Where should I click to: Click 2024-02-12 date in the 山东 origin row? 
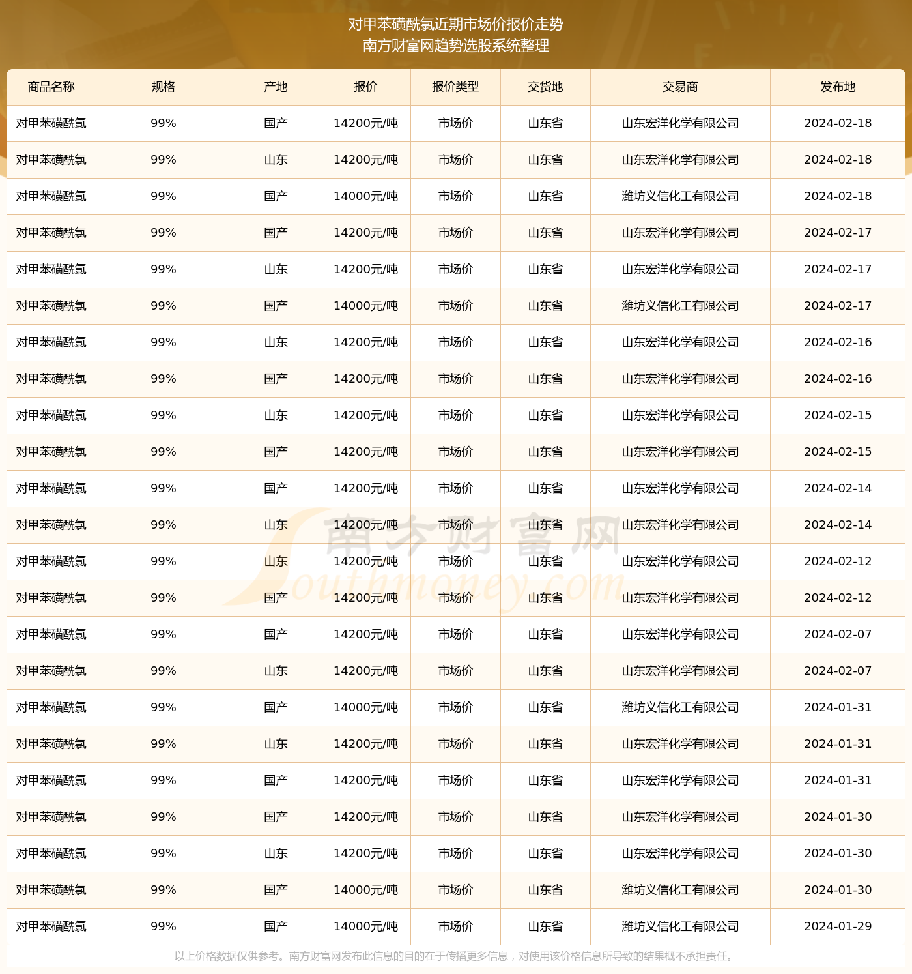coord(838,561)
